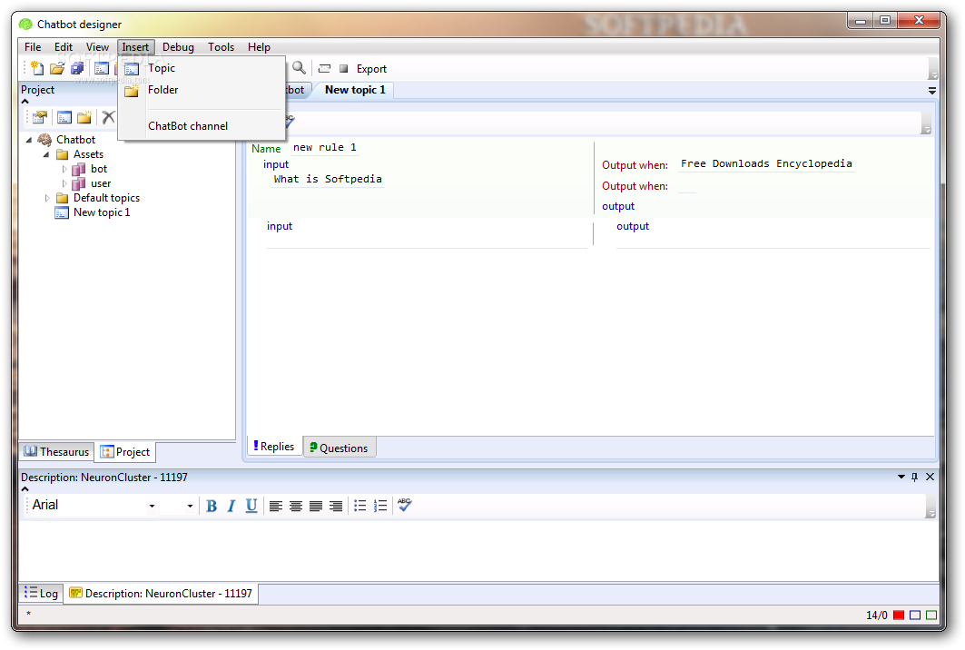
Task: Switch to the New topic 1 editor tab
Action: [355, 90]
